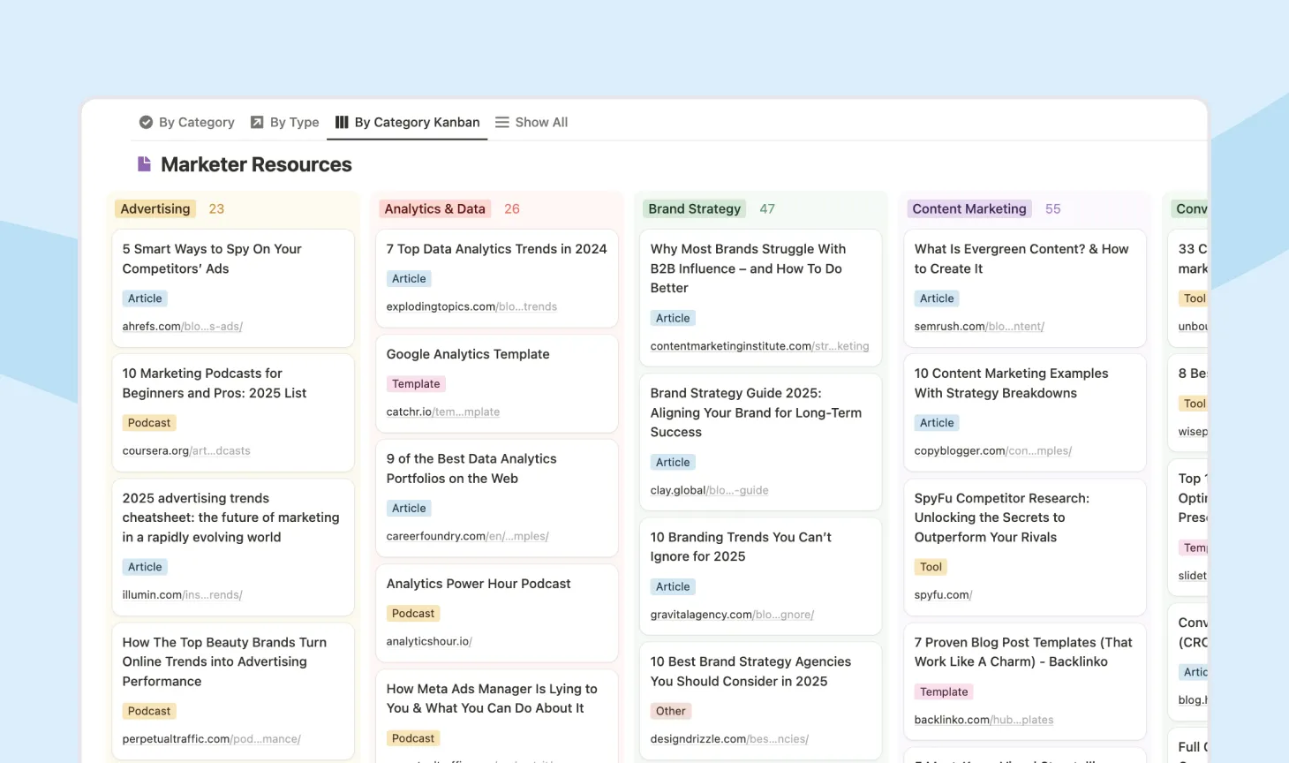This screenshot has height=763, width=1289.
Task: Click the Analytics & Data column header tag
Action: click(x=434, y=208)
